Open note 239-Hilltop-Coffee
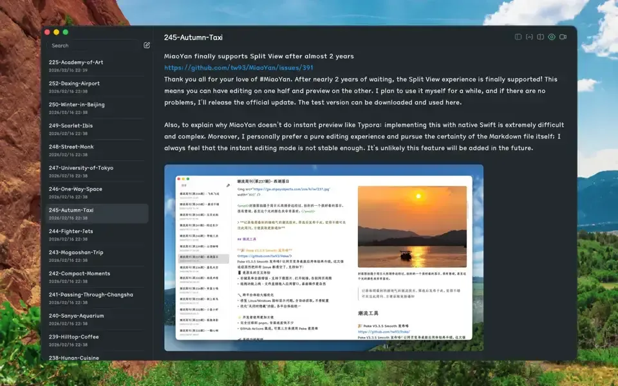The image size is (618, 386). coord(97,340)
